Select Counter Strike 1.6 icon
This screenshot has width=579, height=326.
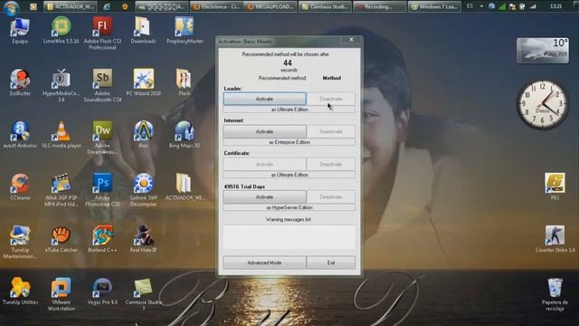(555, 239)
